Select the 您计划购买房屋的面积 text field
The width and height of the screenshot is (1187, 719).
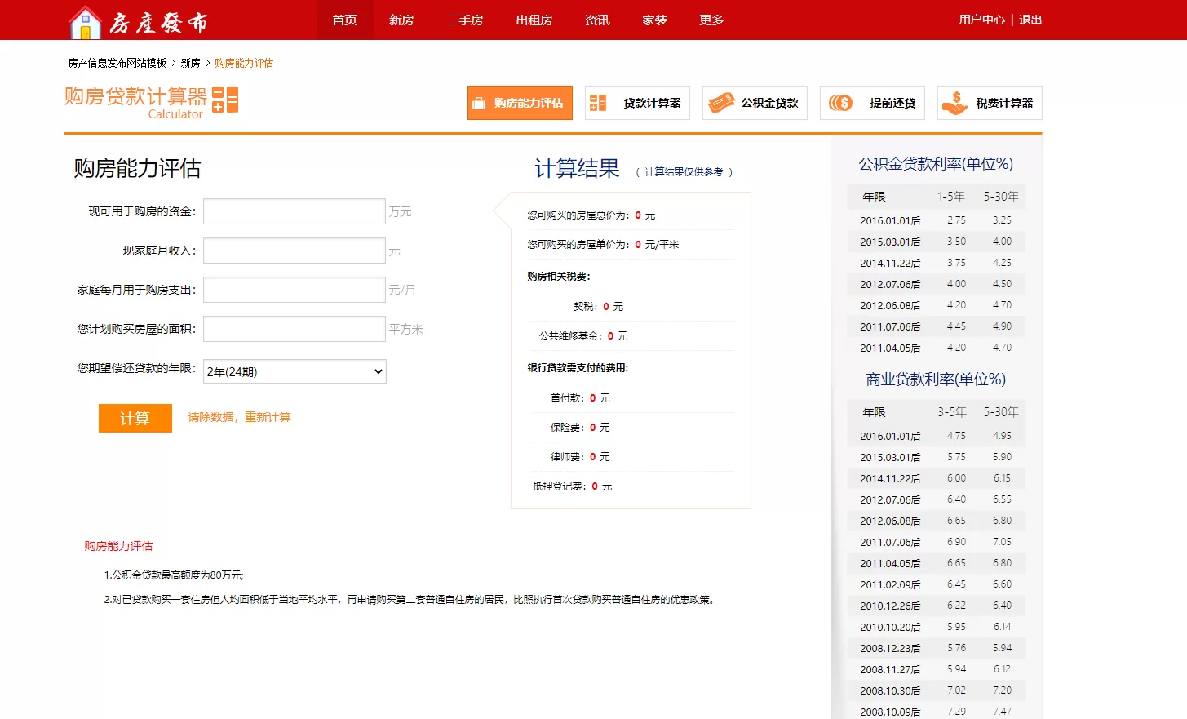pos(295,329)
